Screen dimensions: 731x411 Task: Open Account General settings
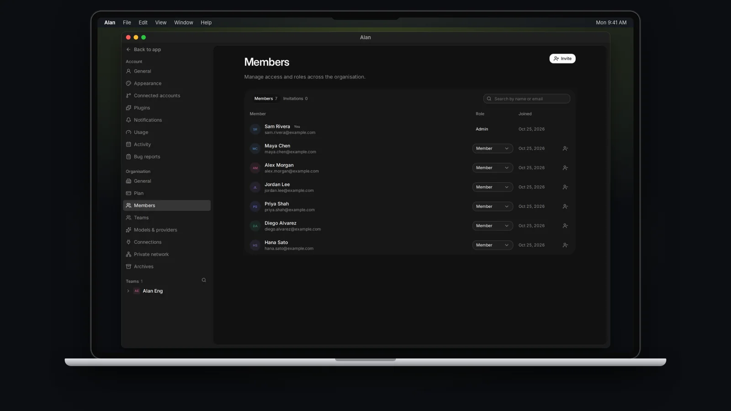167,71
